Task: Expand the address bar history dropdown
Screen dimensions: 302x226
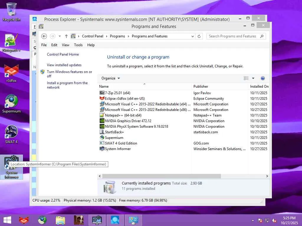Action: pyautogui.click(x=192, y=36)
